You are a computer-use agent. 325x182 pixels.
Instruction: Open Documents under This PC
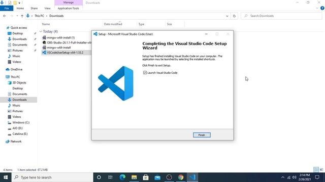point(20,94)
